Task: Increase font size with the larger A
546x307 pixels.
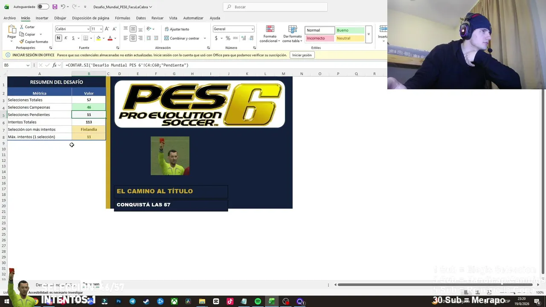Action: [107, 29]
